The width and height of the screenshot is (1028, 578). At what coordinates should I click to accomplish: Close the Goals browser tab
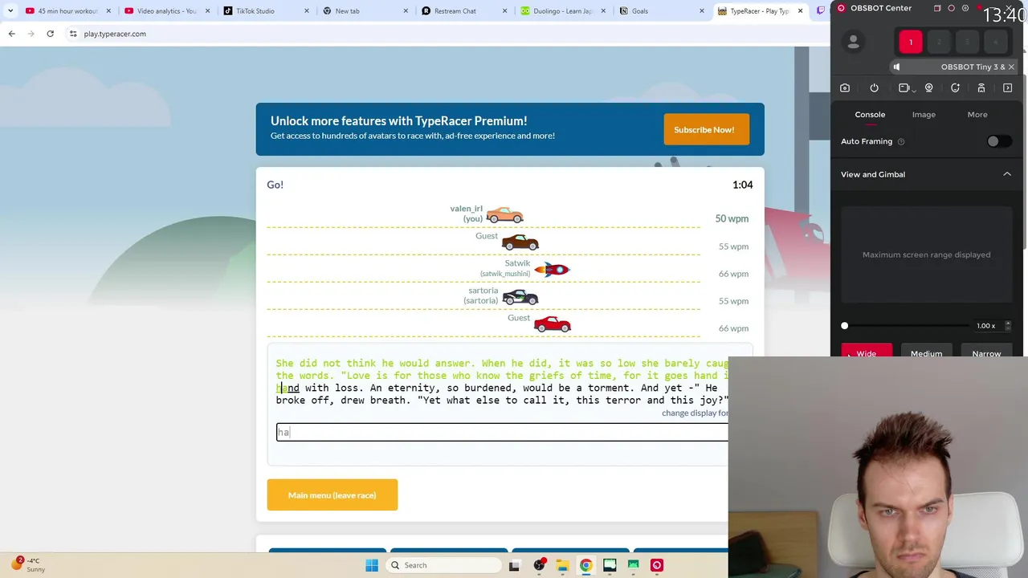[x=701, y=11]
